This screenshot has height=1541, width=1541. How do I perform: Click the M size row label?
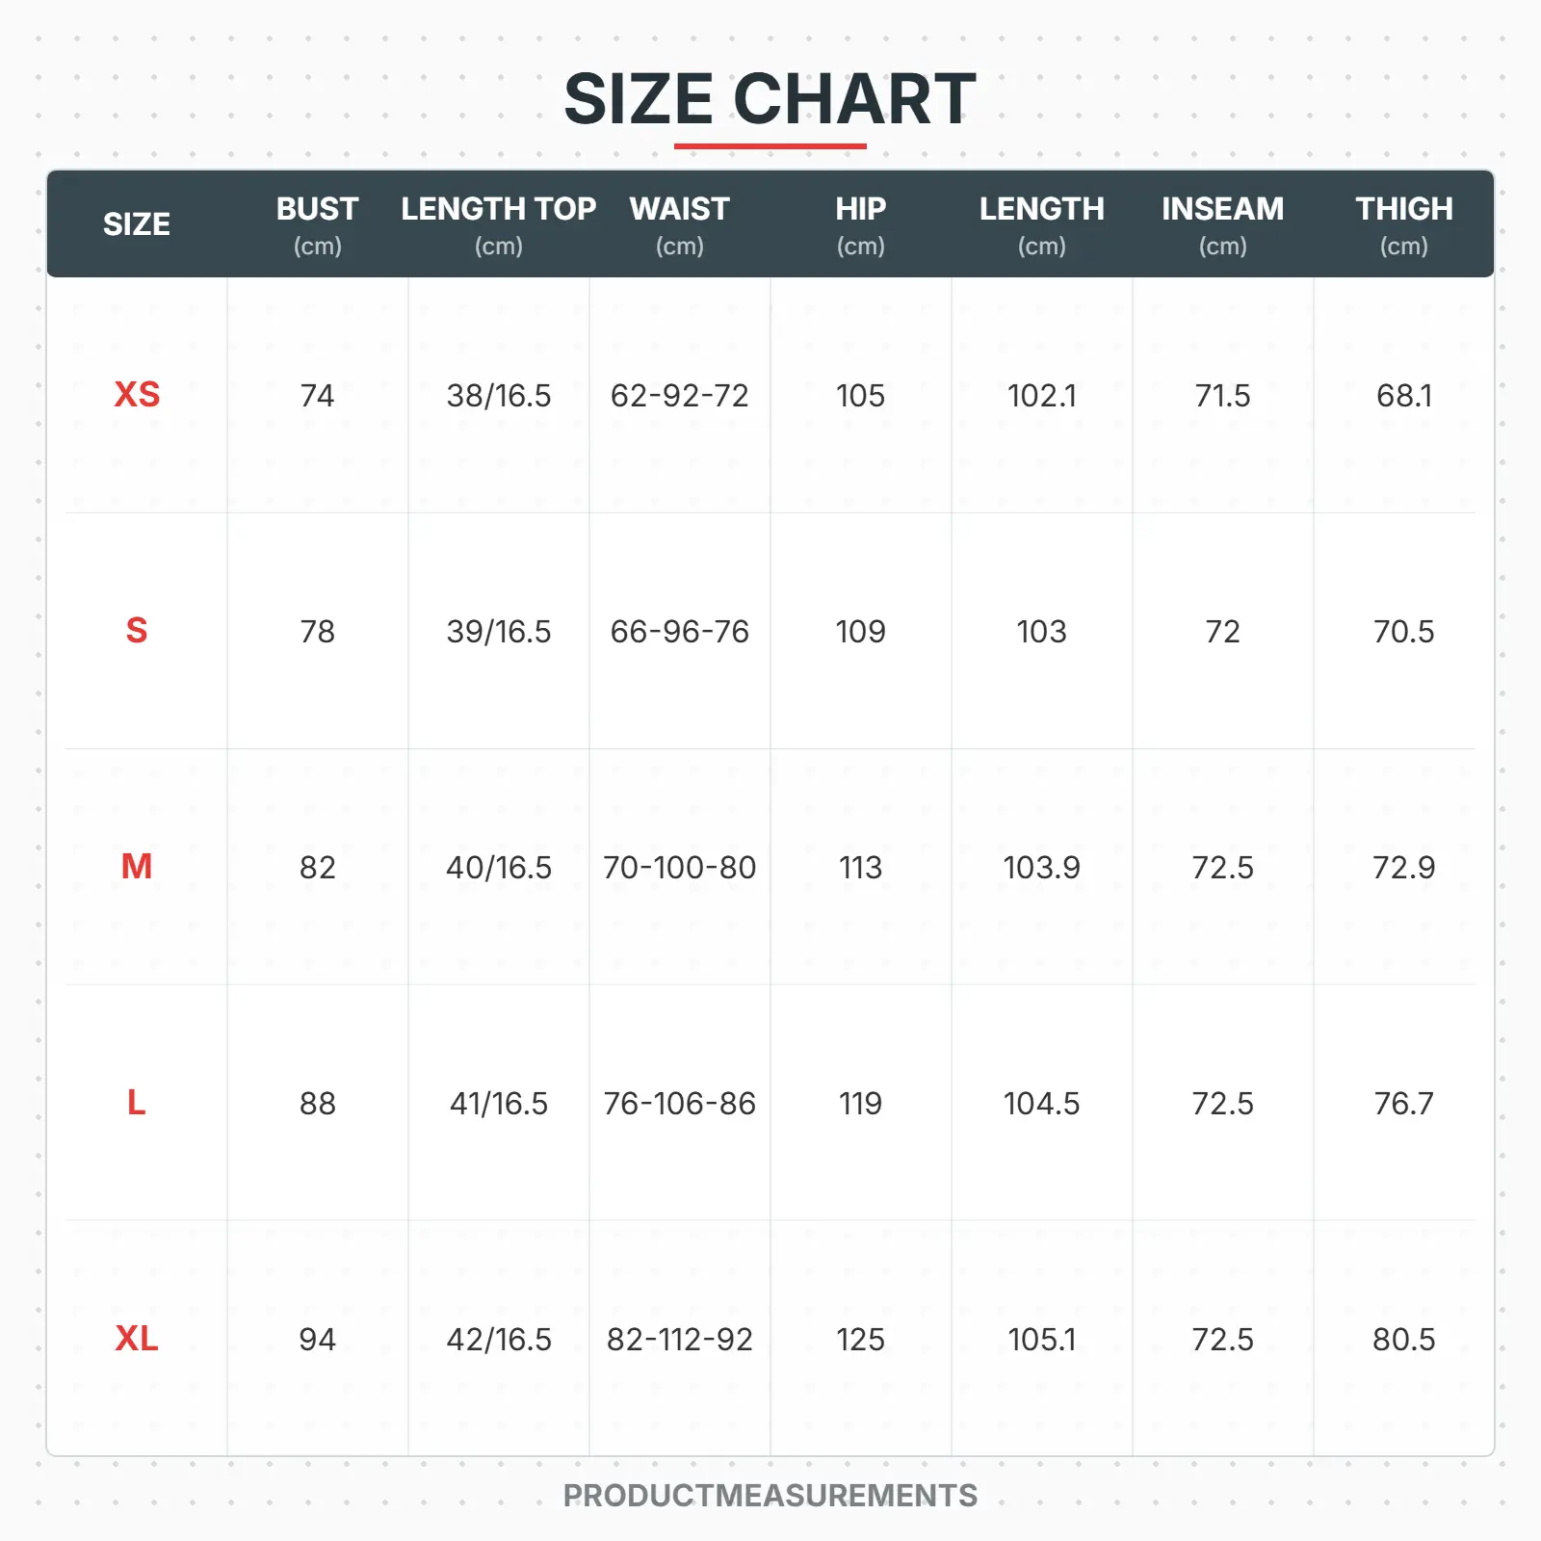137,867
